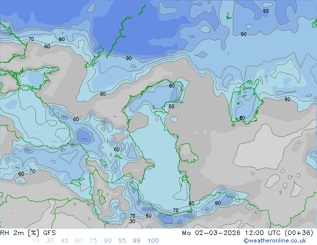Click the contour label 30 near bottom center
This screenshot has height=245, width=317.
(132, 221)
